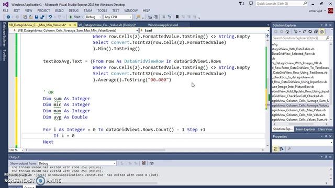Toggle Word Wrap in the Output toolbar
Screen dimensions: 335x188
tap(151, 163)
